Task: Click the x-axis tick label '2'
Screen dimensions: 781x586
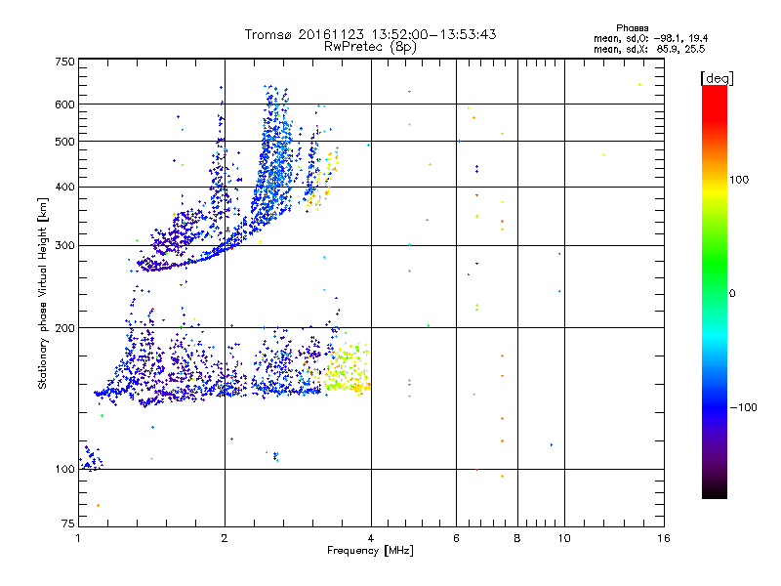Action: (225, 538)
